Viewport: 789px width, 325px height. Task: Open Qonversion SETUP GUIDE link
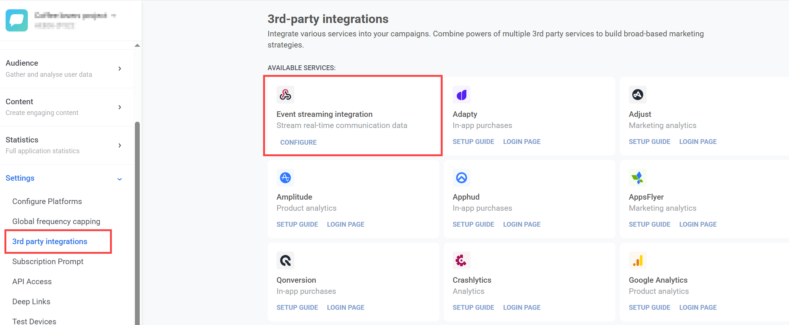[x=297, y=308]
